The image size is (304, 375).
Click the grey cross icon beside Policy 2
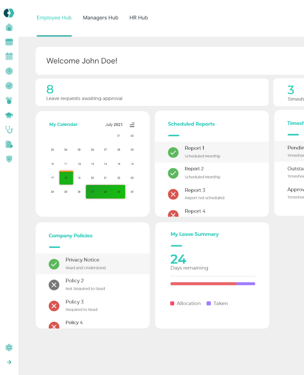(54, 285)
